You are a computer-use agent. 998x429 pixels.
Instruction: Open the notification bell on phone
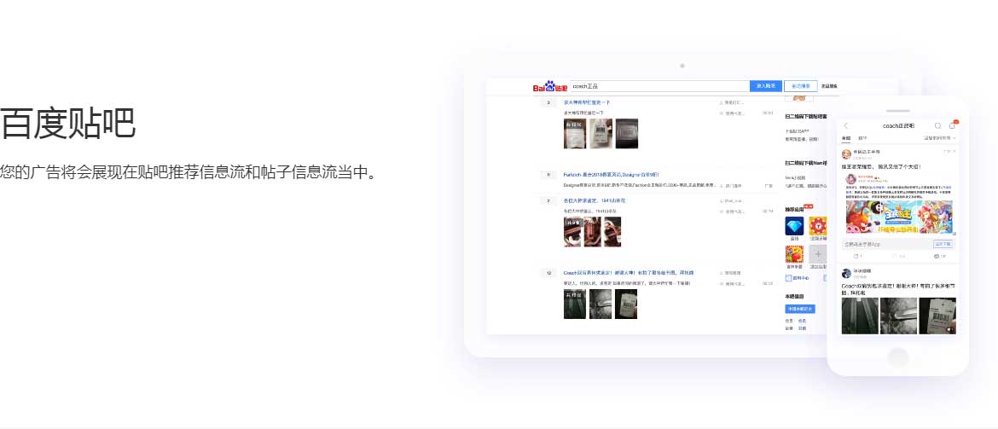click(953, 126)
